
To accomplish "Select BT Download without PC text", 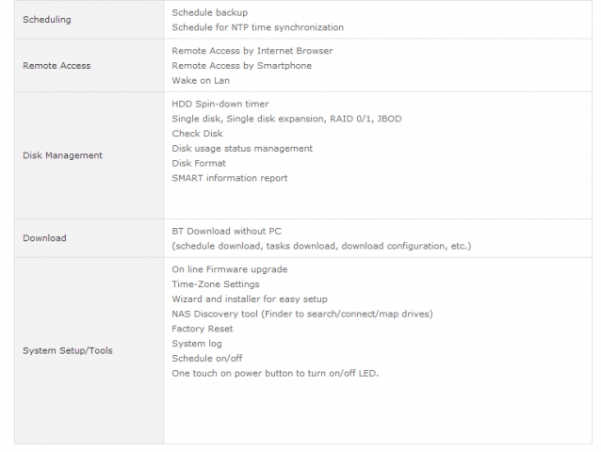I will click(227, 231).
